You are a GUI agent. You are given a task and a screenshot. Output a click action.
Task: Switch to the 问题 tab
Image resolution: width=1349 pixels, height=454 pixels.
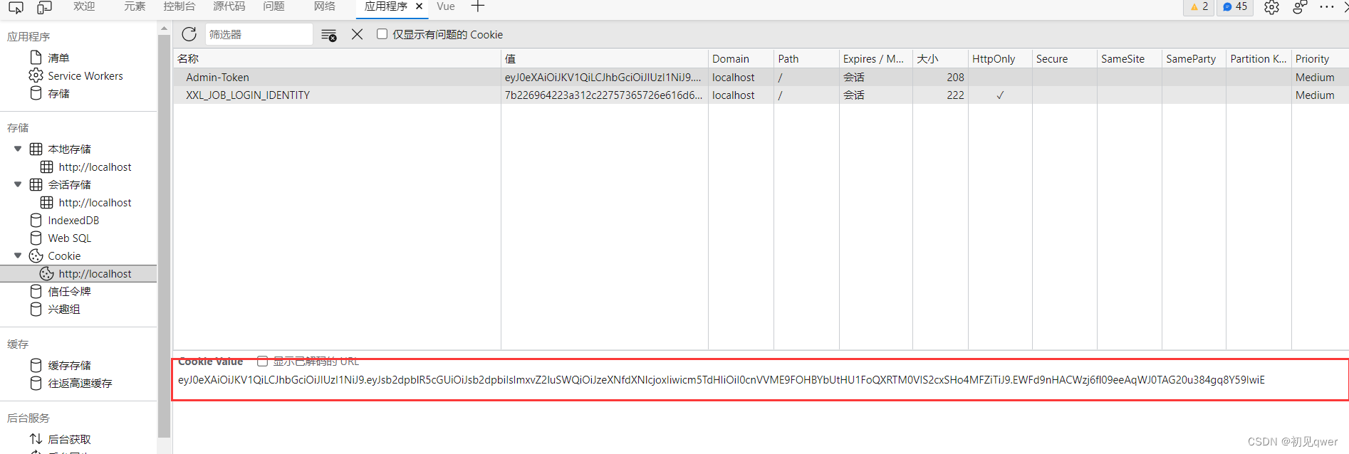[274, 6]
